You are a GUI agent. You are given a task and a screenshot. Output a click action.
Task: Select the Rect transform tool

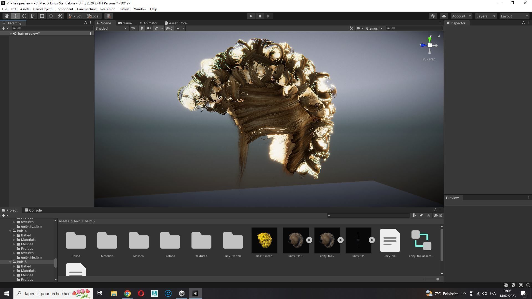(42, 16)
